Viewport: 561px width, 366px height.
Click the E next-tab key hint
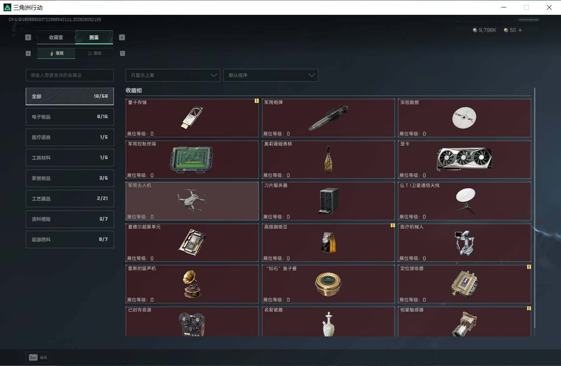(x=122, y=37)
